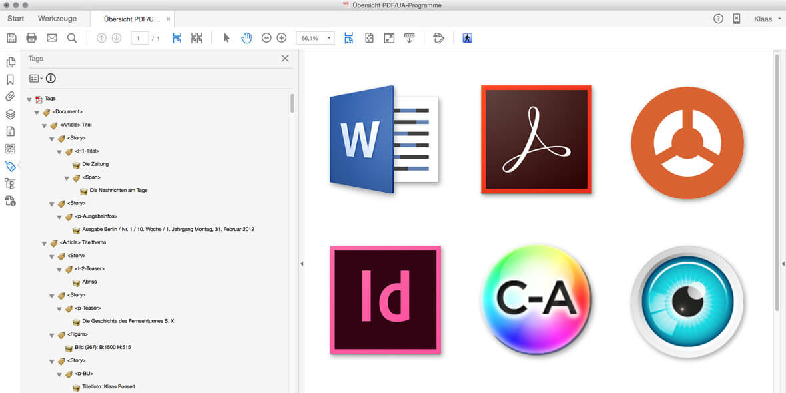Collapse the <Document> tag node
Screen dimensions: 786x393
click(x=37, y=113)
